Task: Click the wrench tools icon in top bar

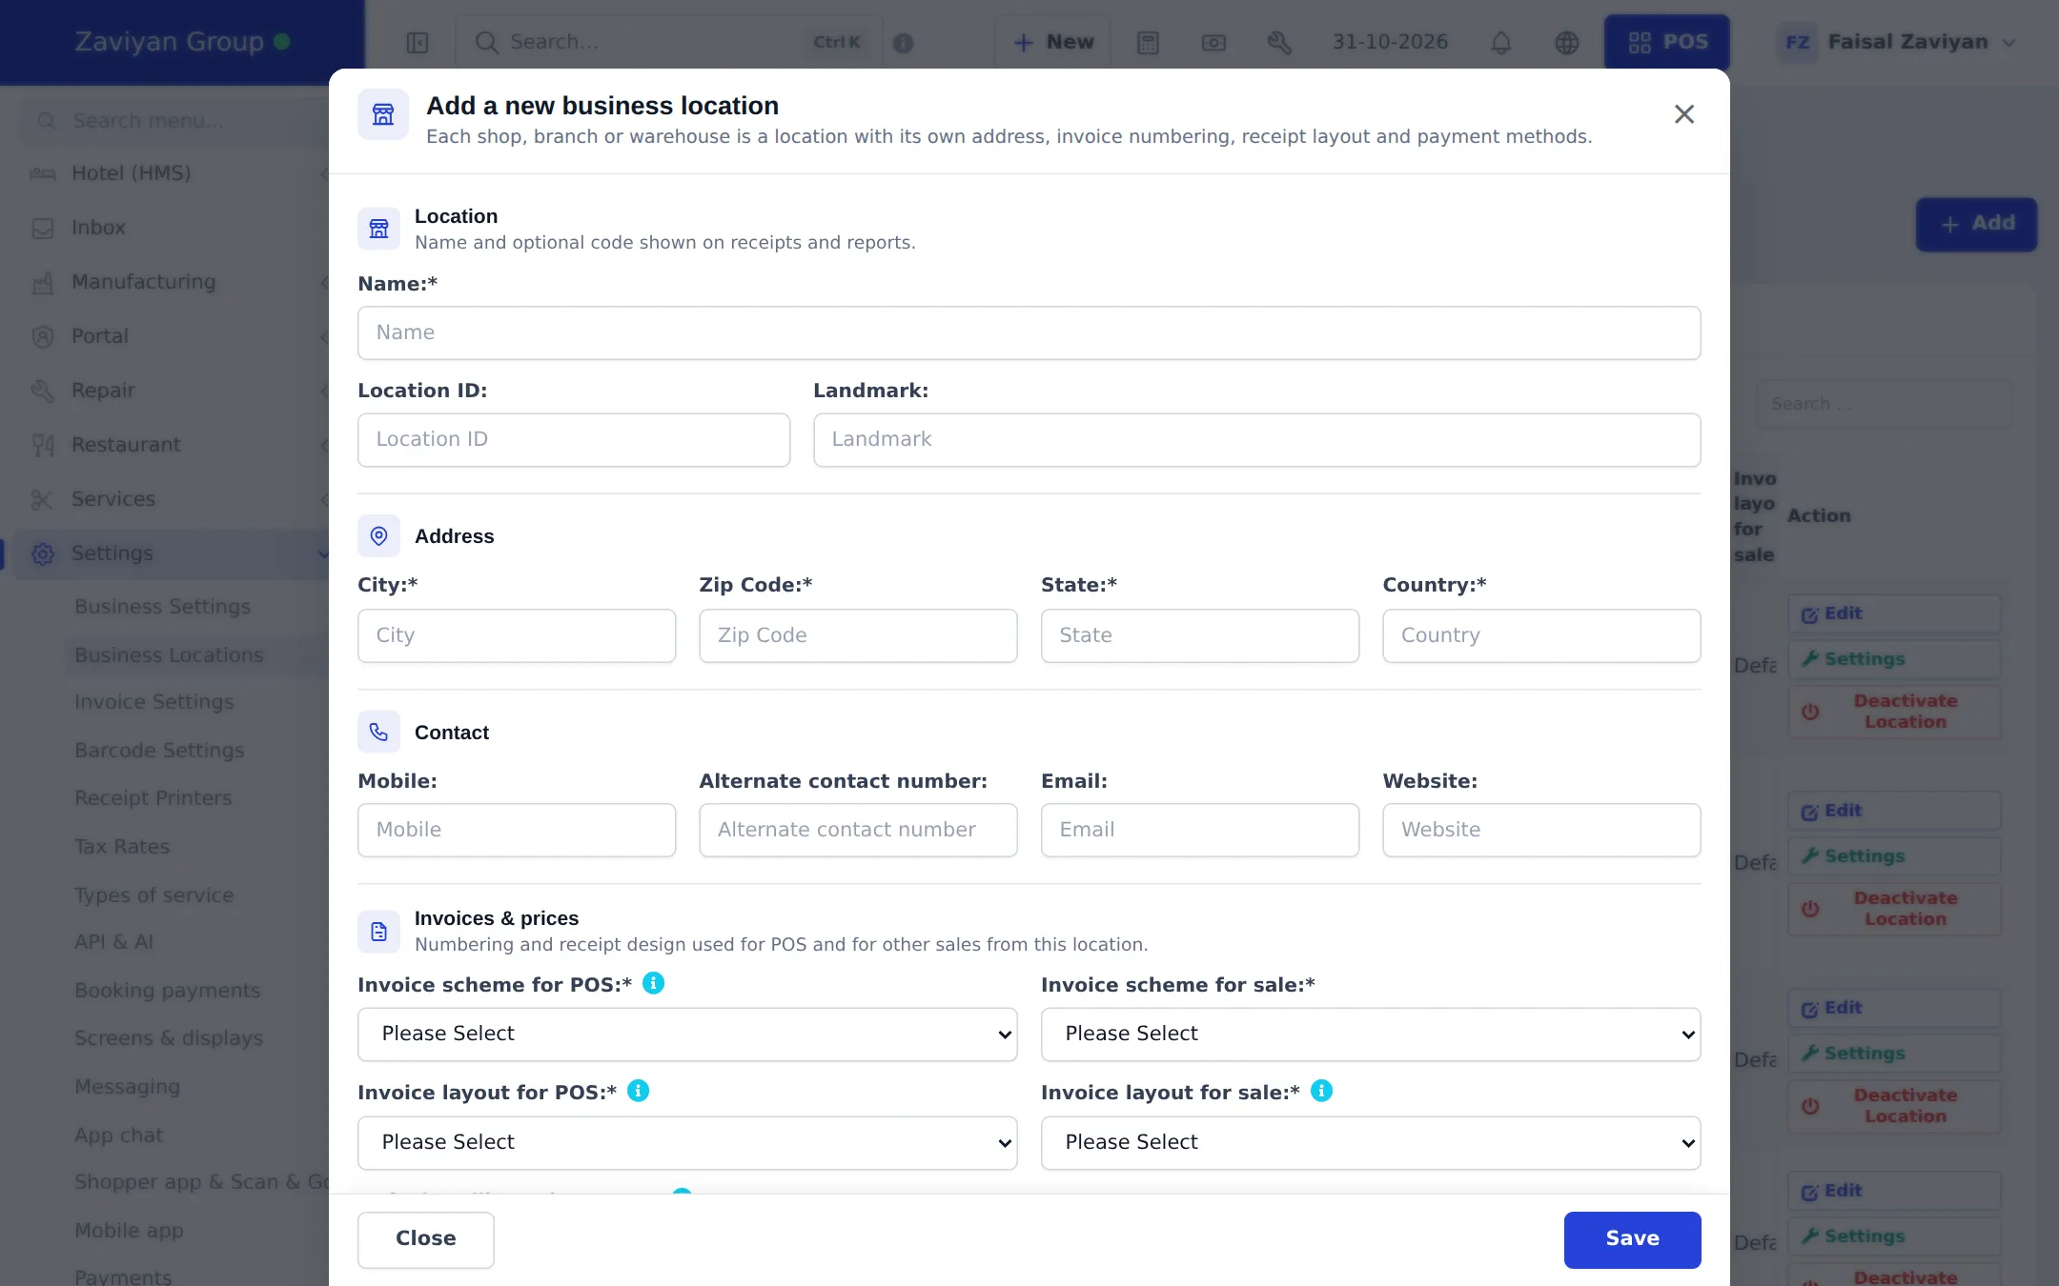Action: click(x=1279, y=43)
